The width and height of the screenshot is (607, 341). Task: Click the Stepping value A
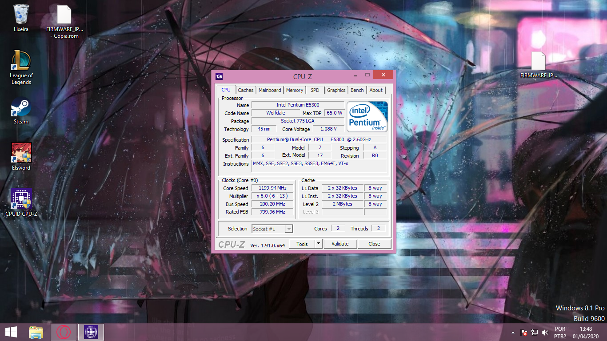tap(375, 148)
